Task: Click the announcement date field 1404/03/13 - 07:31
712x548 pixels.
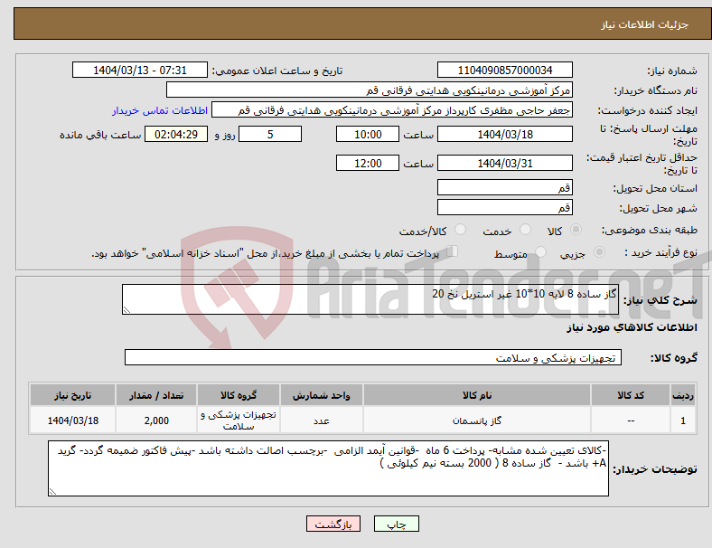Action: [x=140, y=70]
